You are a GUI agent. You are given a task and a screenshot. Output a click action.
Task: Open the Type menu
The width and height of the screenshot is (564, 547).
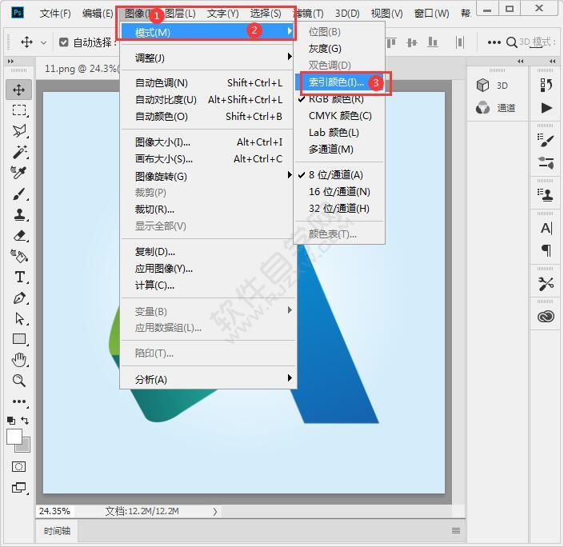tap(222, 14)
